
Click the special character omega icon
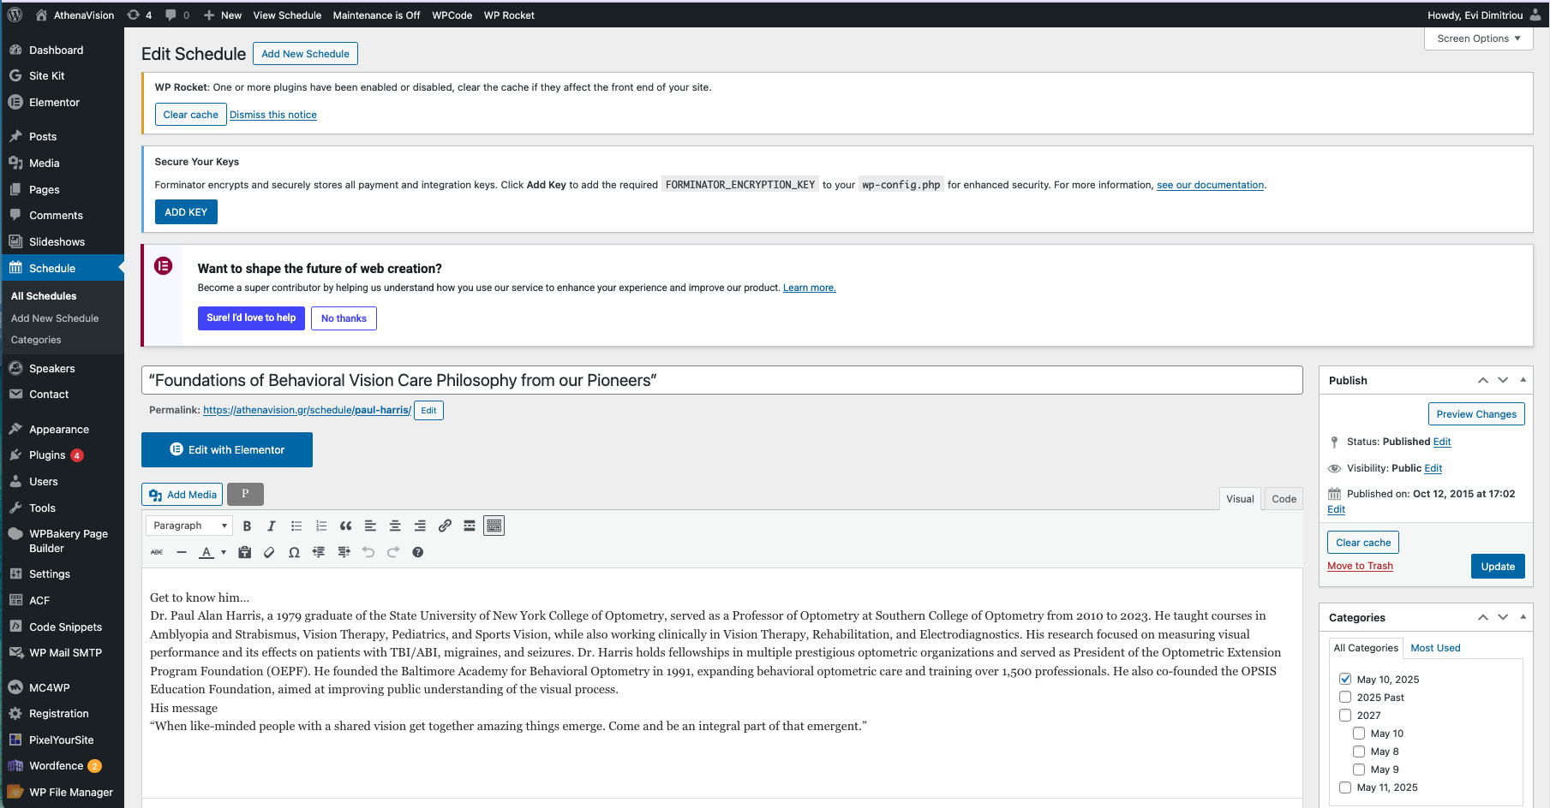(x=294, y=553)
